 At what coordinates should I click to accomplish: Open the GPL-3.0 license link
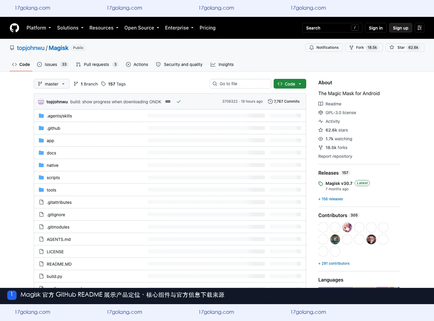click(337, 113)
